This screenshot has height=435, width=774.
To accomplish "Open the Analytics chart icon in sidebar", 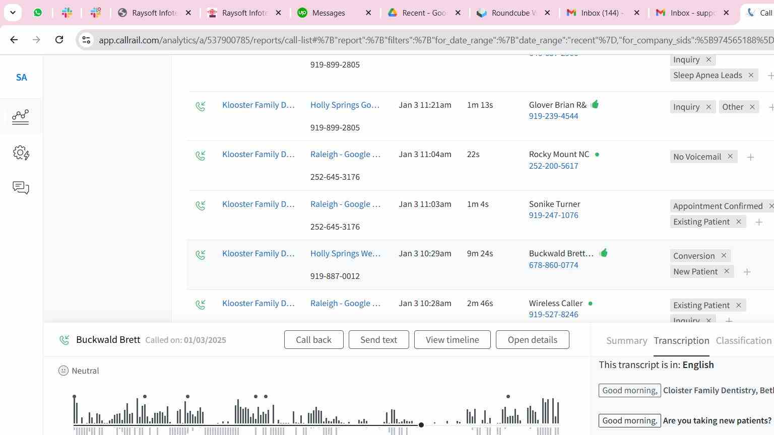I will click(21, 117).
